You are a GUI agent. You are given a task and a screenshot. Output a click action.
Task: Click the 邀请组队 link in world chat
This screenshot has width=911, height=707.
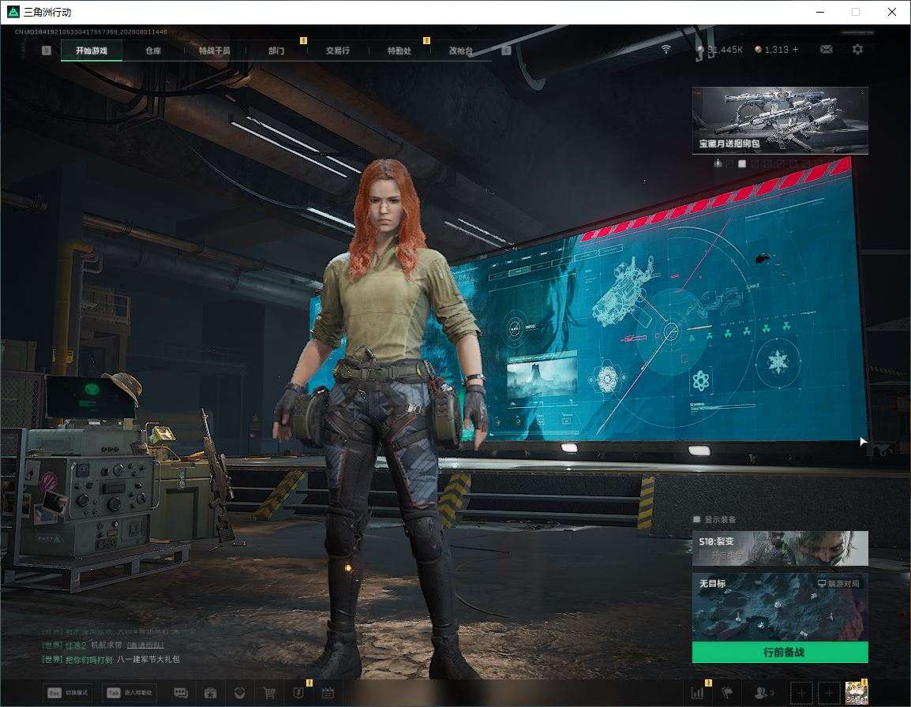click(145, 645)
